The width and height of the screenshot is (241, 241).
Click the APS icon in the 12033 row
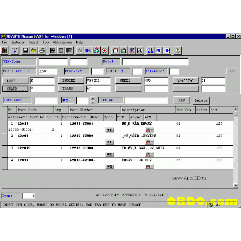tap(149, 130)
